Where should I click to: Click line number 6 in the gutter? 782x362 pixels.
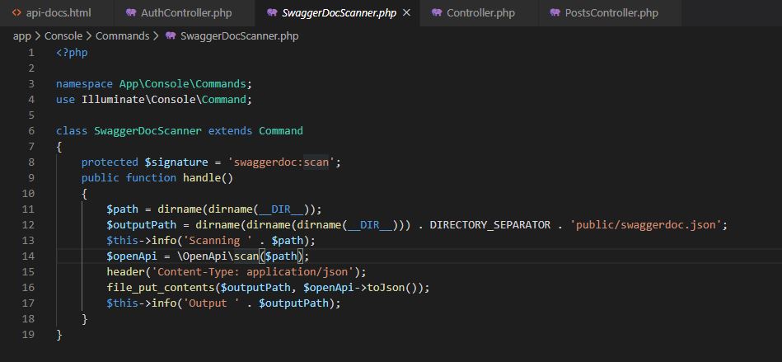tap(31, 131)
